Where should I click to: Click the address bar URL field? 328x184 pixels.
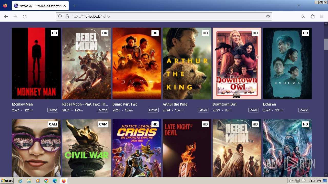(x=164, y=16)
